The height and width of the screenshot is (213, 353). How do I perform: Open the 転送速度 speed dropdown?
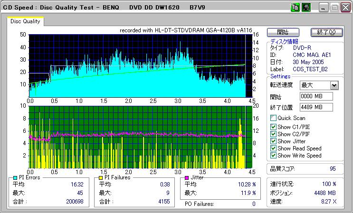(334, 85)
